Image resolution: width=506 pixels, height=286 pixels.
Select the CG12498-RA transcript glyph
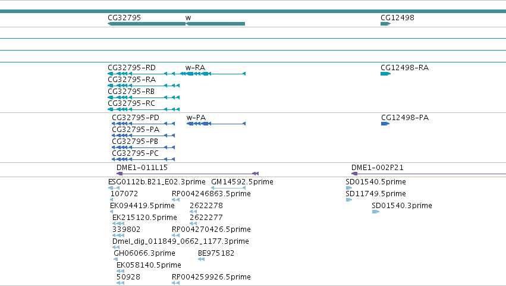tap(386, 74)
